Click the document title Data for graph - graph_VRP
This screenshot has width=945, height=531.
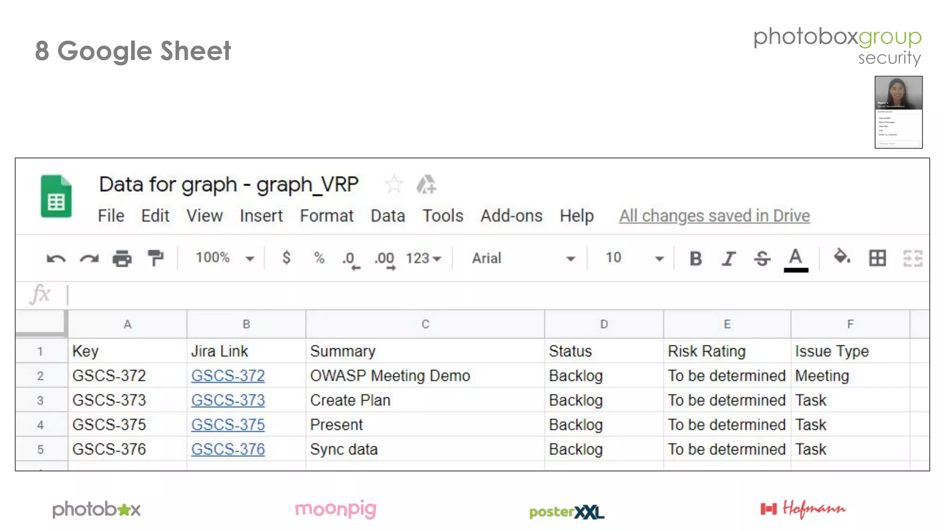(229, 184)
